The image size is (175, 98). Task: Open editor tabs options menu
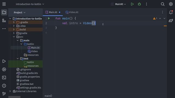[162, 12]
